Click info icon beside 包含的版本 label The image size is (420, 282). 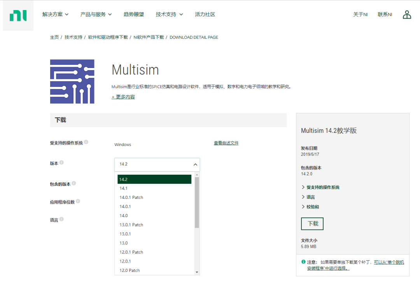click(74, 183)
